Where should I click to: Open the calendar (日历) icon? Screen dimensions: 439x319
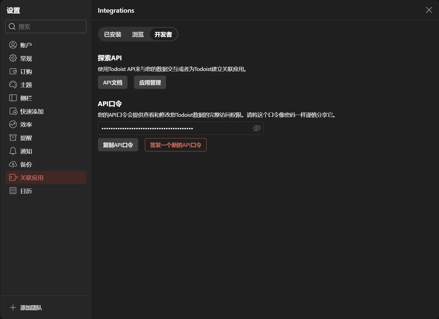point(13,191)
